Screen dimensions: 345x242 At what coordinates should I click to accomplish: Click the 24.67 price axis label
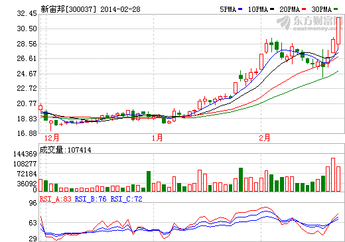tap(27, 74)
